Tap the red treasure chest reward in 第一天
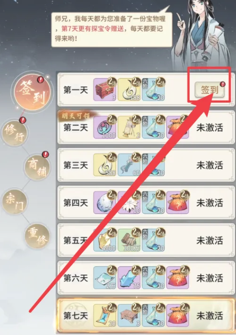236x335 pixels. pos(105,89)
